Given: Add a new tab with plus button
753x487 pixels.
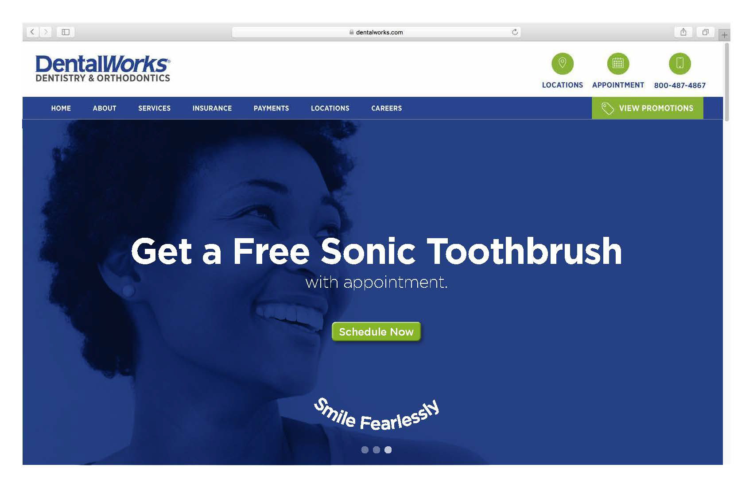Looking at the screenshot, I should (725, 35).
